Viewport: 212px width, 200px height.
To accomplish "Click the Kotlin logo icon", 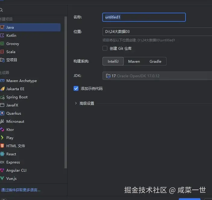I will click(x=2, y=35).
